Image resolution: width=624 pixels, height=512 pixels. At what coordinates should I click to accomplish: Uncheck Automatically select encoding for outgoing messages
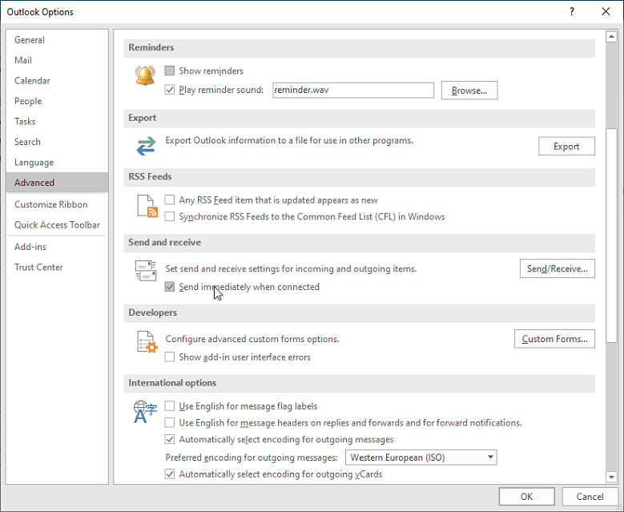click(x=170, y=440)
